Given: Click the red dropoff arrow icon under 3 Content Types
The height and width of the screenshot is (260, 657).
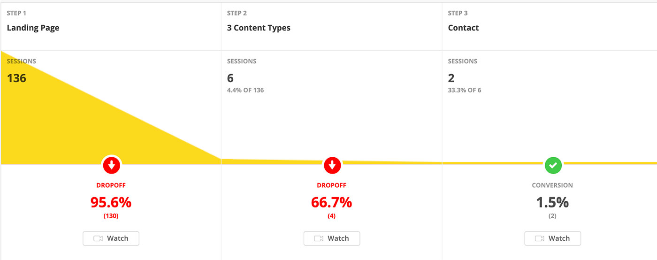Looking at the screenshot, I should pos(332,165).
